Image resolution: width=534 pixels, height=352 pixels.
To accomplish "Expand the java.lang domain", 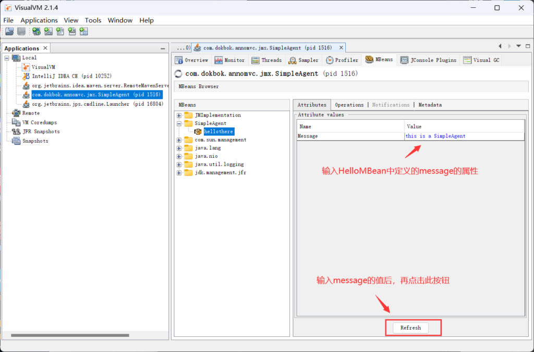I will point(179,148).
